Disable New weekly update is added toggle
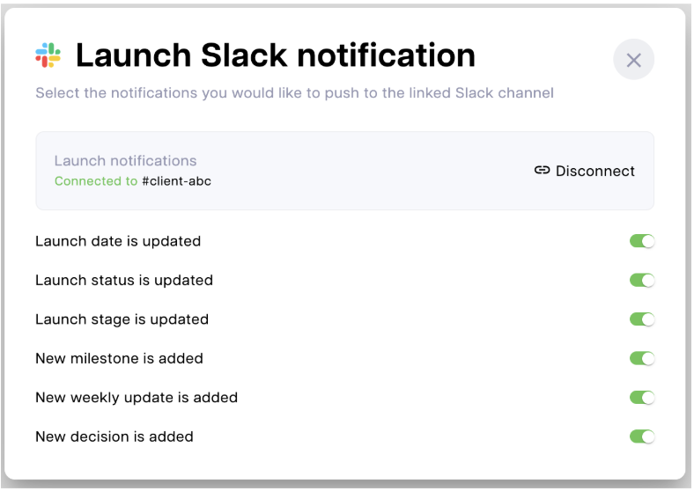The height and width of the screenshot is (491, 694). [x=642, y=398]
